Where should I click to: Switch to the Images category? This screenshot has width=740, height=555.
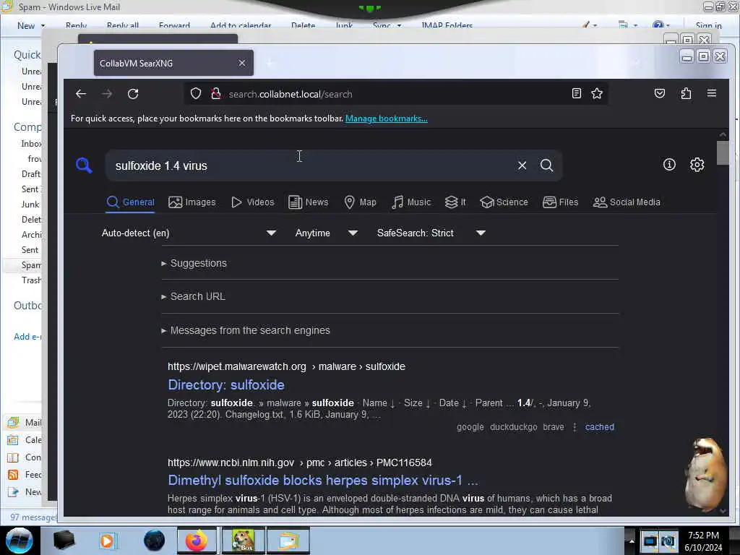click(192, 202)
